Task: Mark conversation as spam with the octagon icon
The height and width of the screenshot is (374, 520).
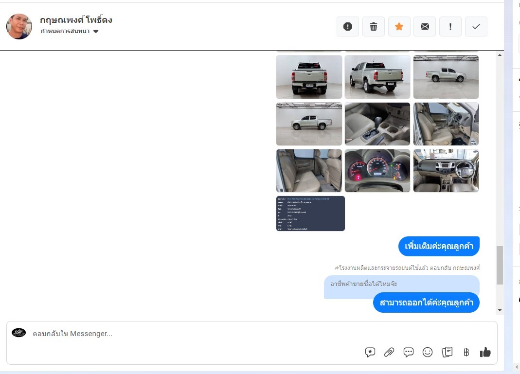Action: coord(347,27)
